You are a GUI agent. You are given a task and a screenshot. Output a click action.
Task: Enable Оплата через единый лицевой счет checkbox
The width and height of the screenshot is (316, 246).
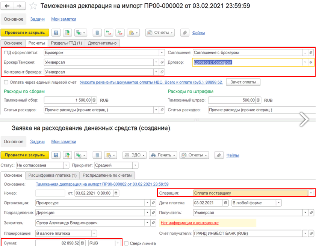pos(6,82)
